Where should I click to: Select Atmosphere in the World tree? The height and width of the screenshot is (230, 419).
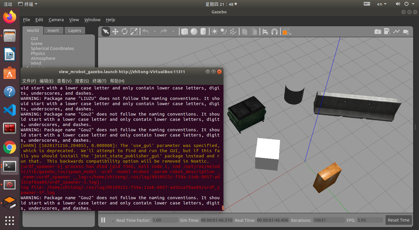click(43, 58)
